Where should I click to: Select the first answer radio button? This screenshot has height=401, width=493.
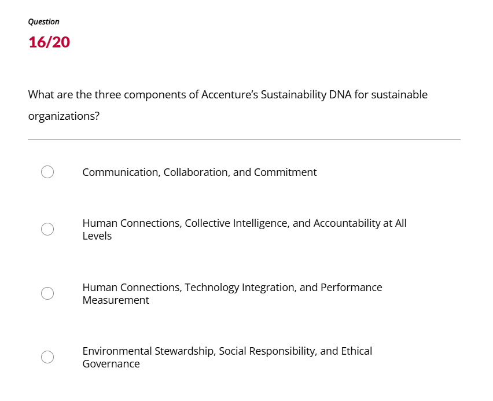pyautogui.click(x=47, y=172)
